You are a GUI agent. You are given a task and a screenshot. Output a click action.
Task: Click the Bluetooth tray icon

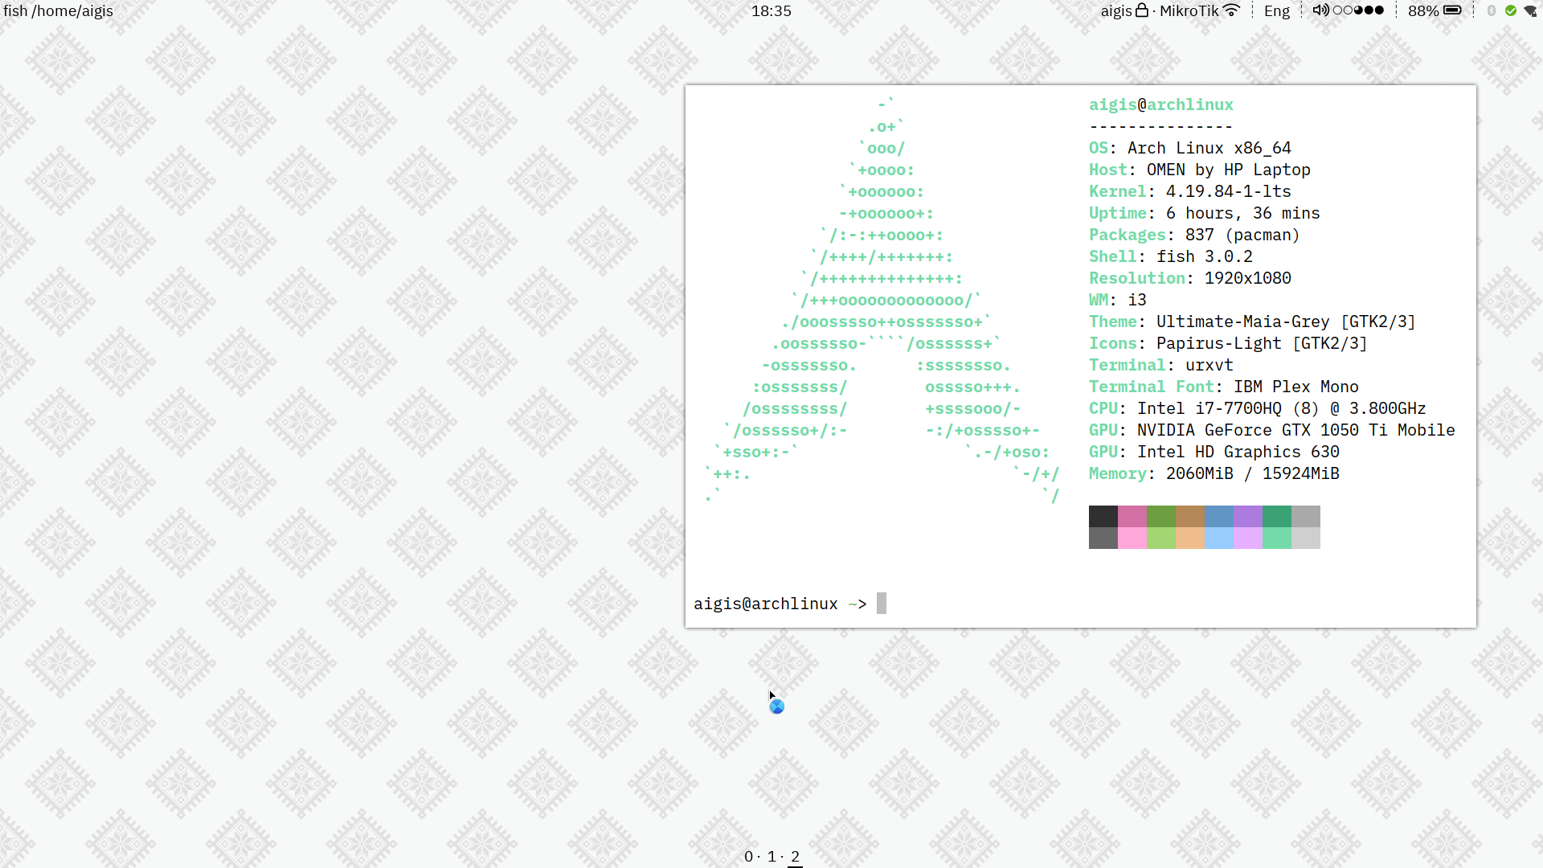point(1492,10)
